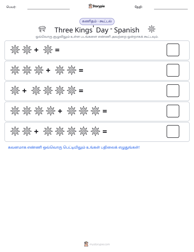Click the equals sign in row three
This screenshot has height=252, width=194.
pyautogui.click(x=81, y=91)
